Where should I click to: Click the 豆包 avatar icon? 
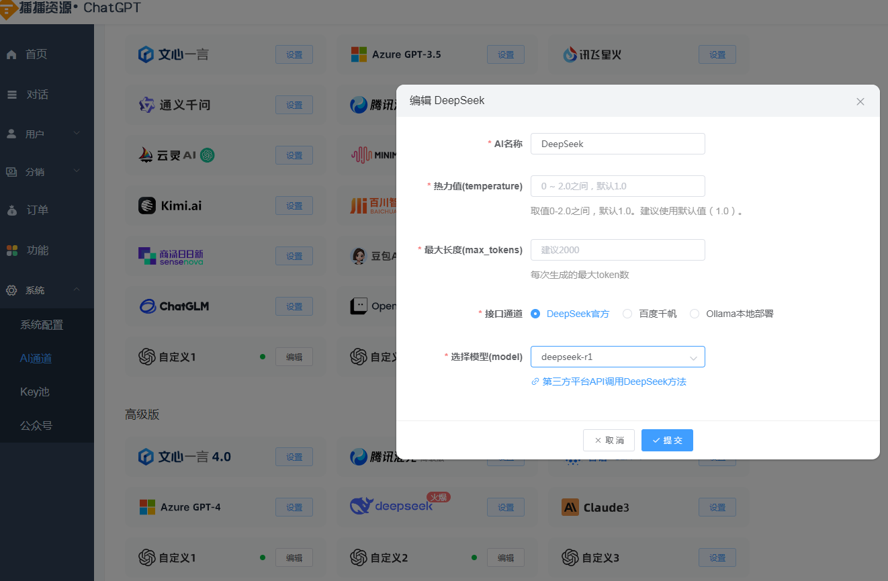click(x=359, y=256)
